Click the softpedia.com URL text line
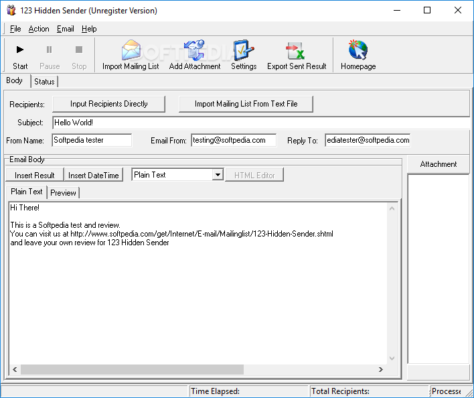Screen dimensions: 474x398 171,234
